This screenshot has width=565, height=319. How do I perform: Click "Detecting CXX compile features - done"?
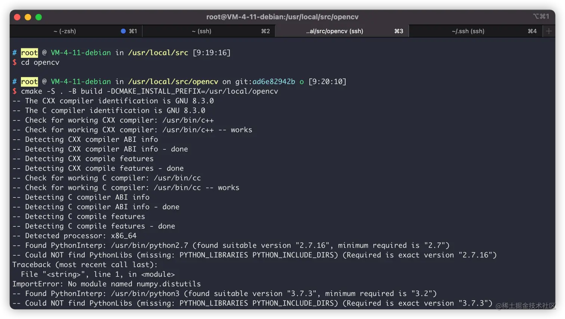[x=98, y=169]
